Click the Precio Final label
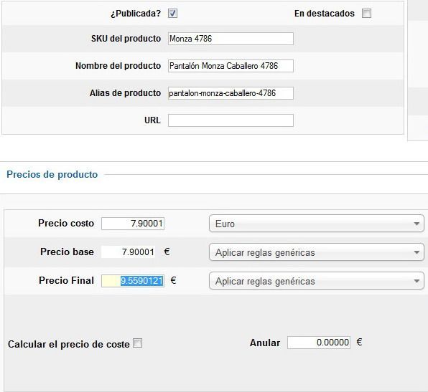The height and width of the screenshot is (392, 428). [66, 280]
